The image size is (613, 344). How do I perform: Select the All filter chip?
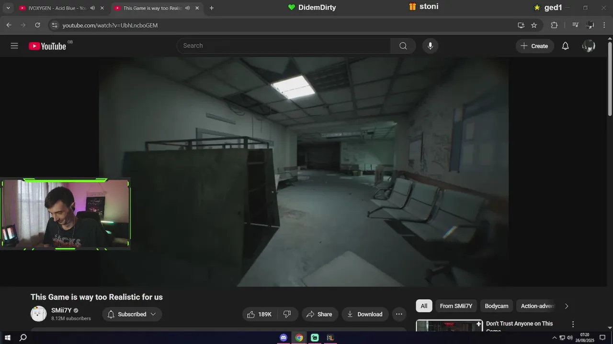point(424,306)
